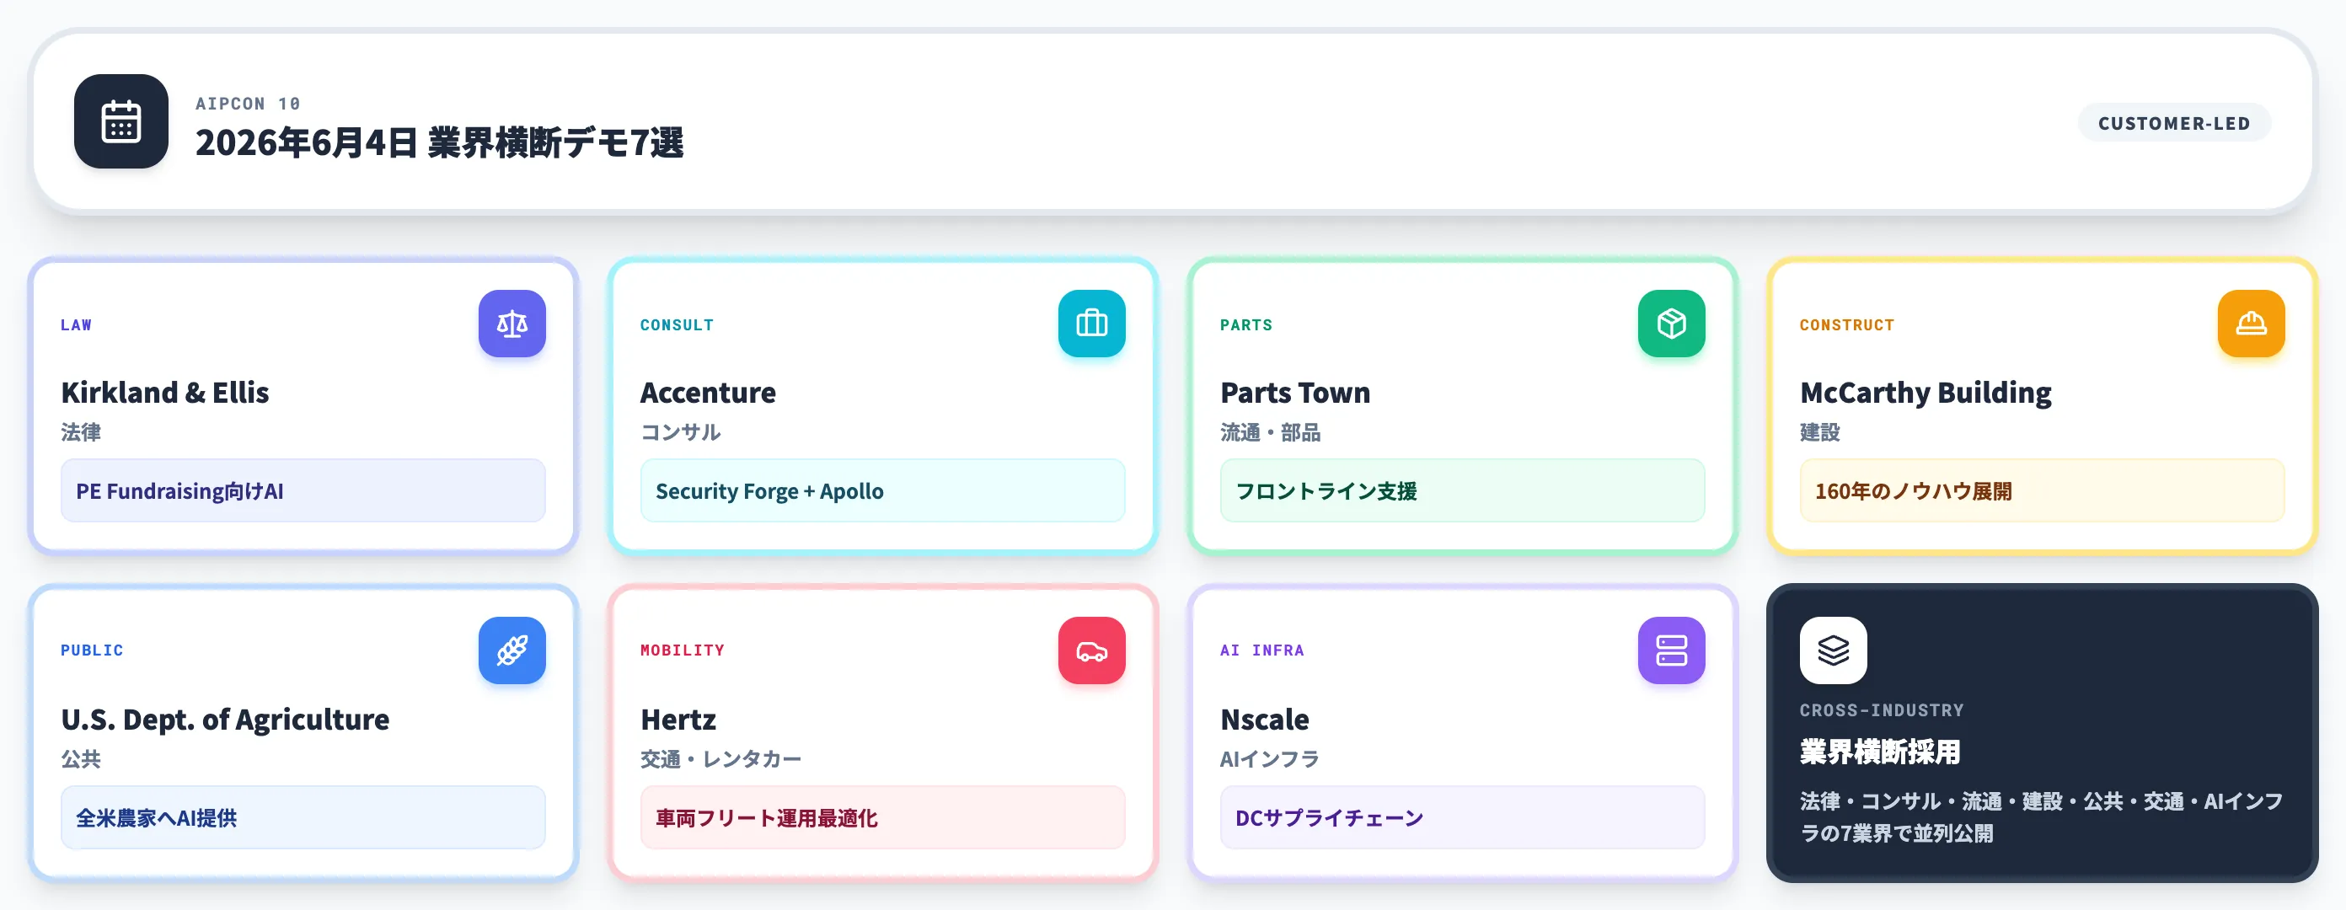The image size is (2346, 910).
Task: Click the PUBLIC category label
Action: (92, 650)
